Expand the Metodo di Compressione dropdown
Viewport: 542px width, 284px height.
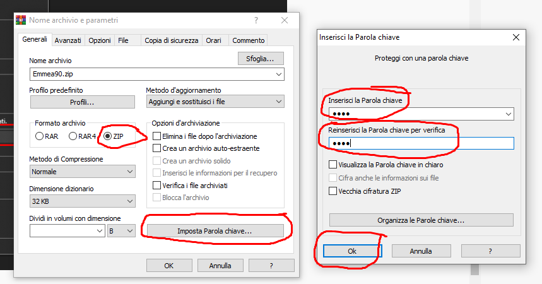(83, 172)
